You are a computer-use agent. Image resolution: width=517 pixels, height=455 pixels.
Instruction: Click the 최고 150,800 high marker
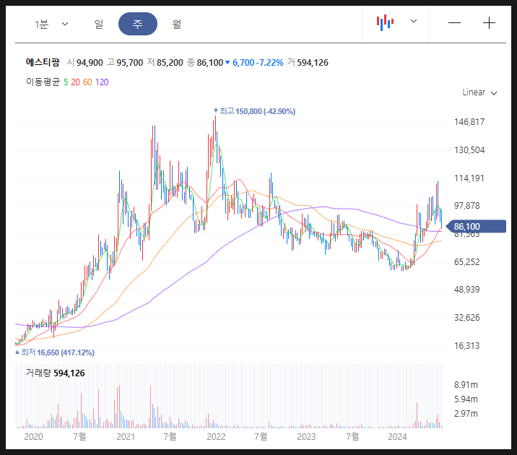tap(255, 111)
